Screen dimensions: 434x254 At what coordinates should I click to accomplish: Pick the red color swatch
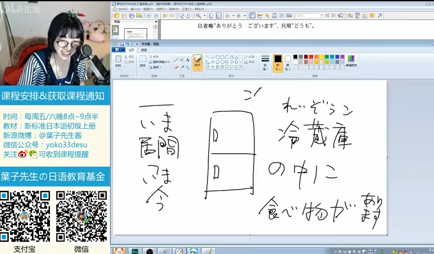(x=311, y=57)
